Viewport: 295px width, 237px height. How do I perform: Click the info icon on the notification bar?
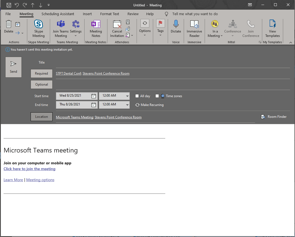[7, 50]
